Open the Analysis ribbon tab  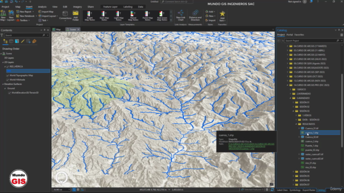42,7
